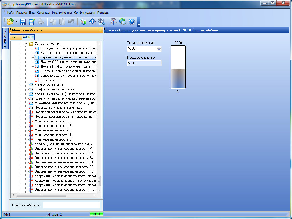
Task: Switch to the Фильтр tab
Action: tap(28, 37)
